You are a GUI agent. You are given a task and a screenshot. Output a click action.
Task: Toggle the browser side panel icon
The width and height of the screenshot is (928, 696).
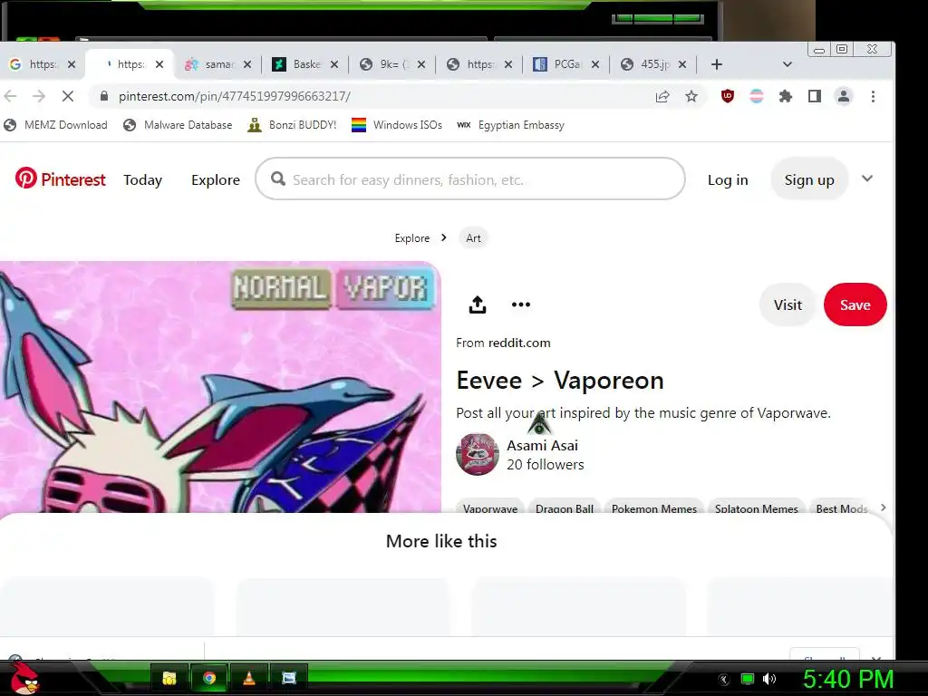815,96
